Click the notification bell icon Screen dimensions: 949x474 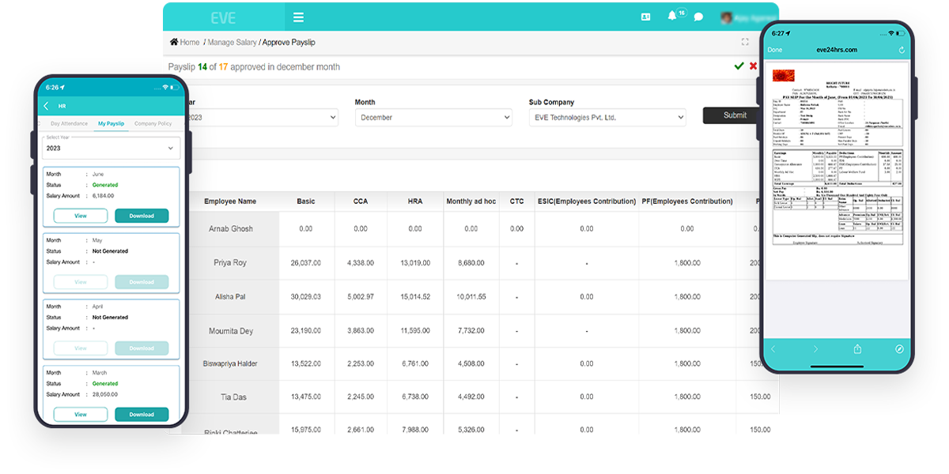(672, 17)
